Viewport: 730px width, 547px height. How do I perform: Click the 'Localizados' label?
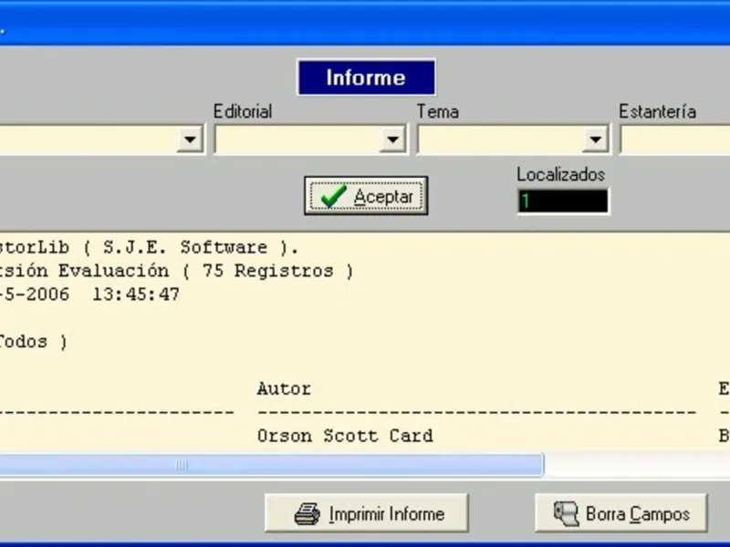560,174
